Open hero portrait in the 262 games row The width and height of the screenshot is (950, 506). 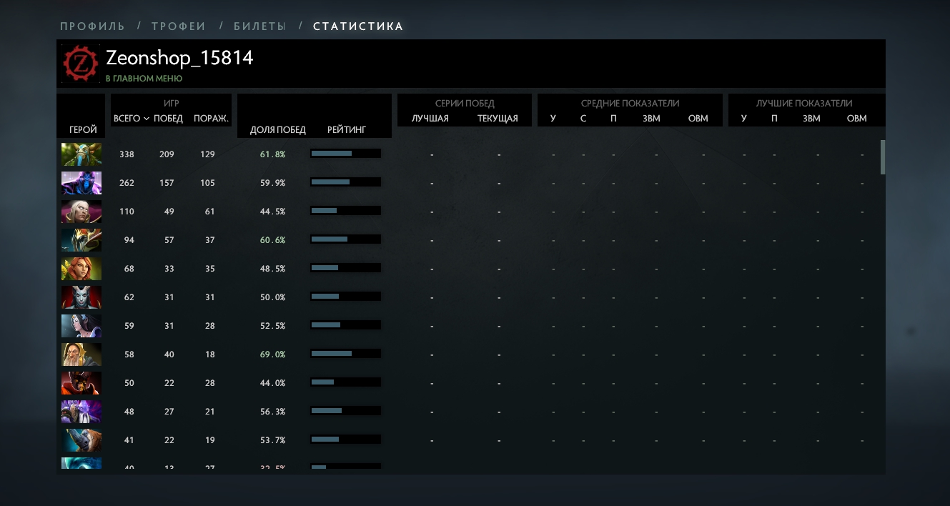pyautogui.click(x=81, y=183)
